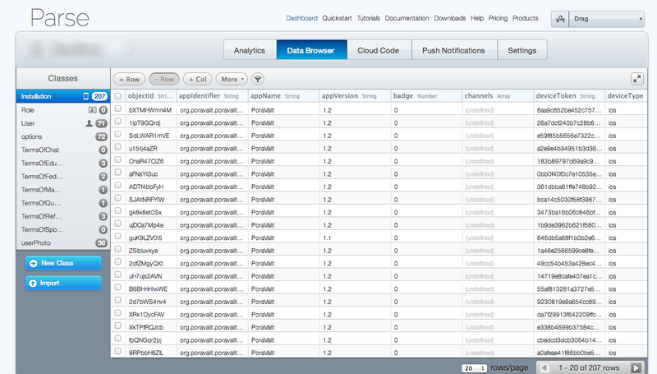Open the Help link
The height and width of the screenshot is (374, 657).
[x=477, y=18]
